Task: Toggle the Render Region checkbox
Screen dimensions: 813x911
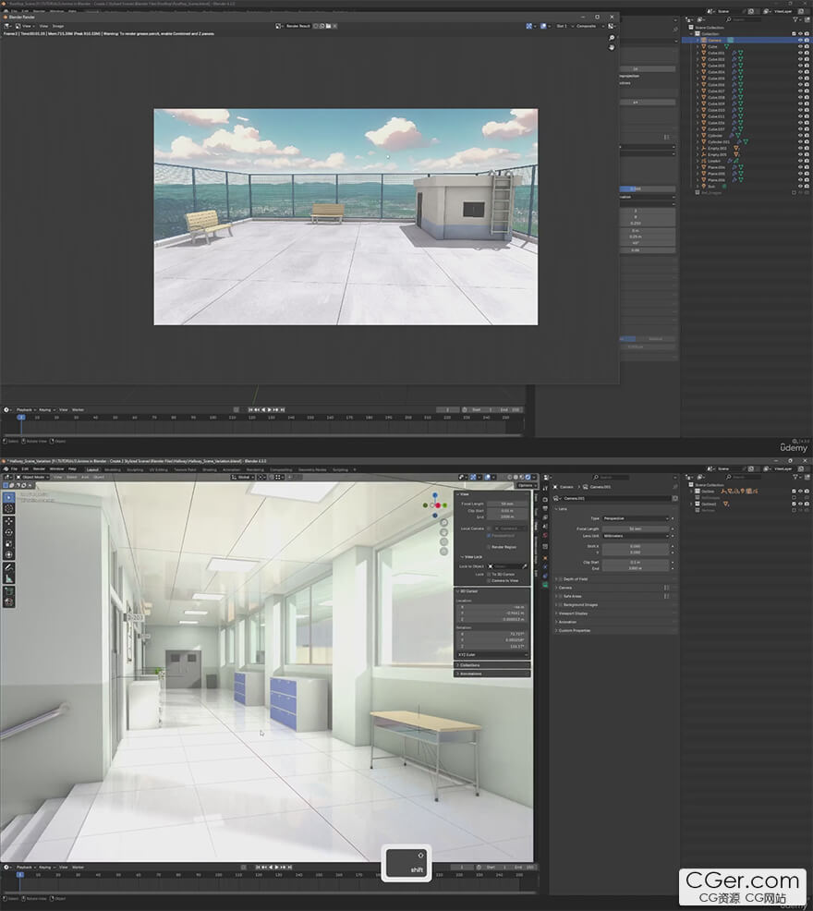Action: pyautogui.click(x=489, y=547)
